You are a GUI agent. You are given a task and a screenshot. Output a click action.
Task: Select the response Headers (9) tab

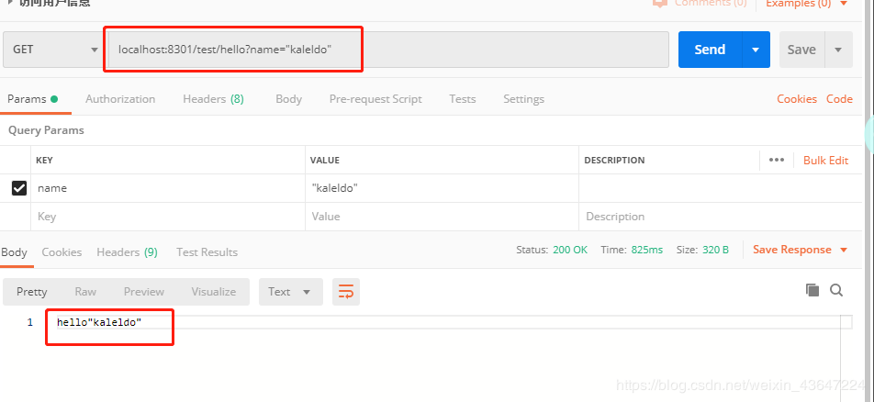click(x=127, y=252)
